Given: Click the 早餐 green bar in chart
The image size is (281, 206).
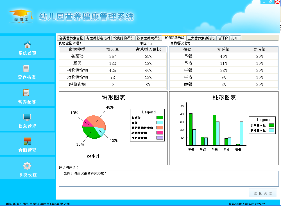Looking at the screenshot, I should coord(191,129).
